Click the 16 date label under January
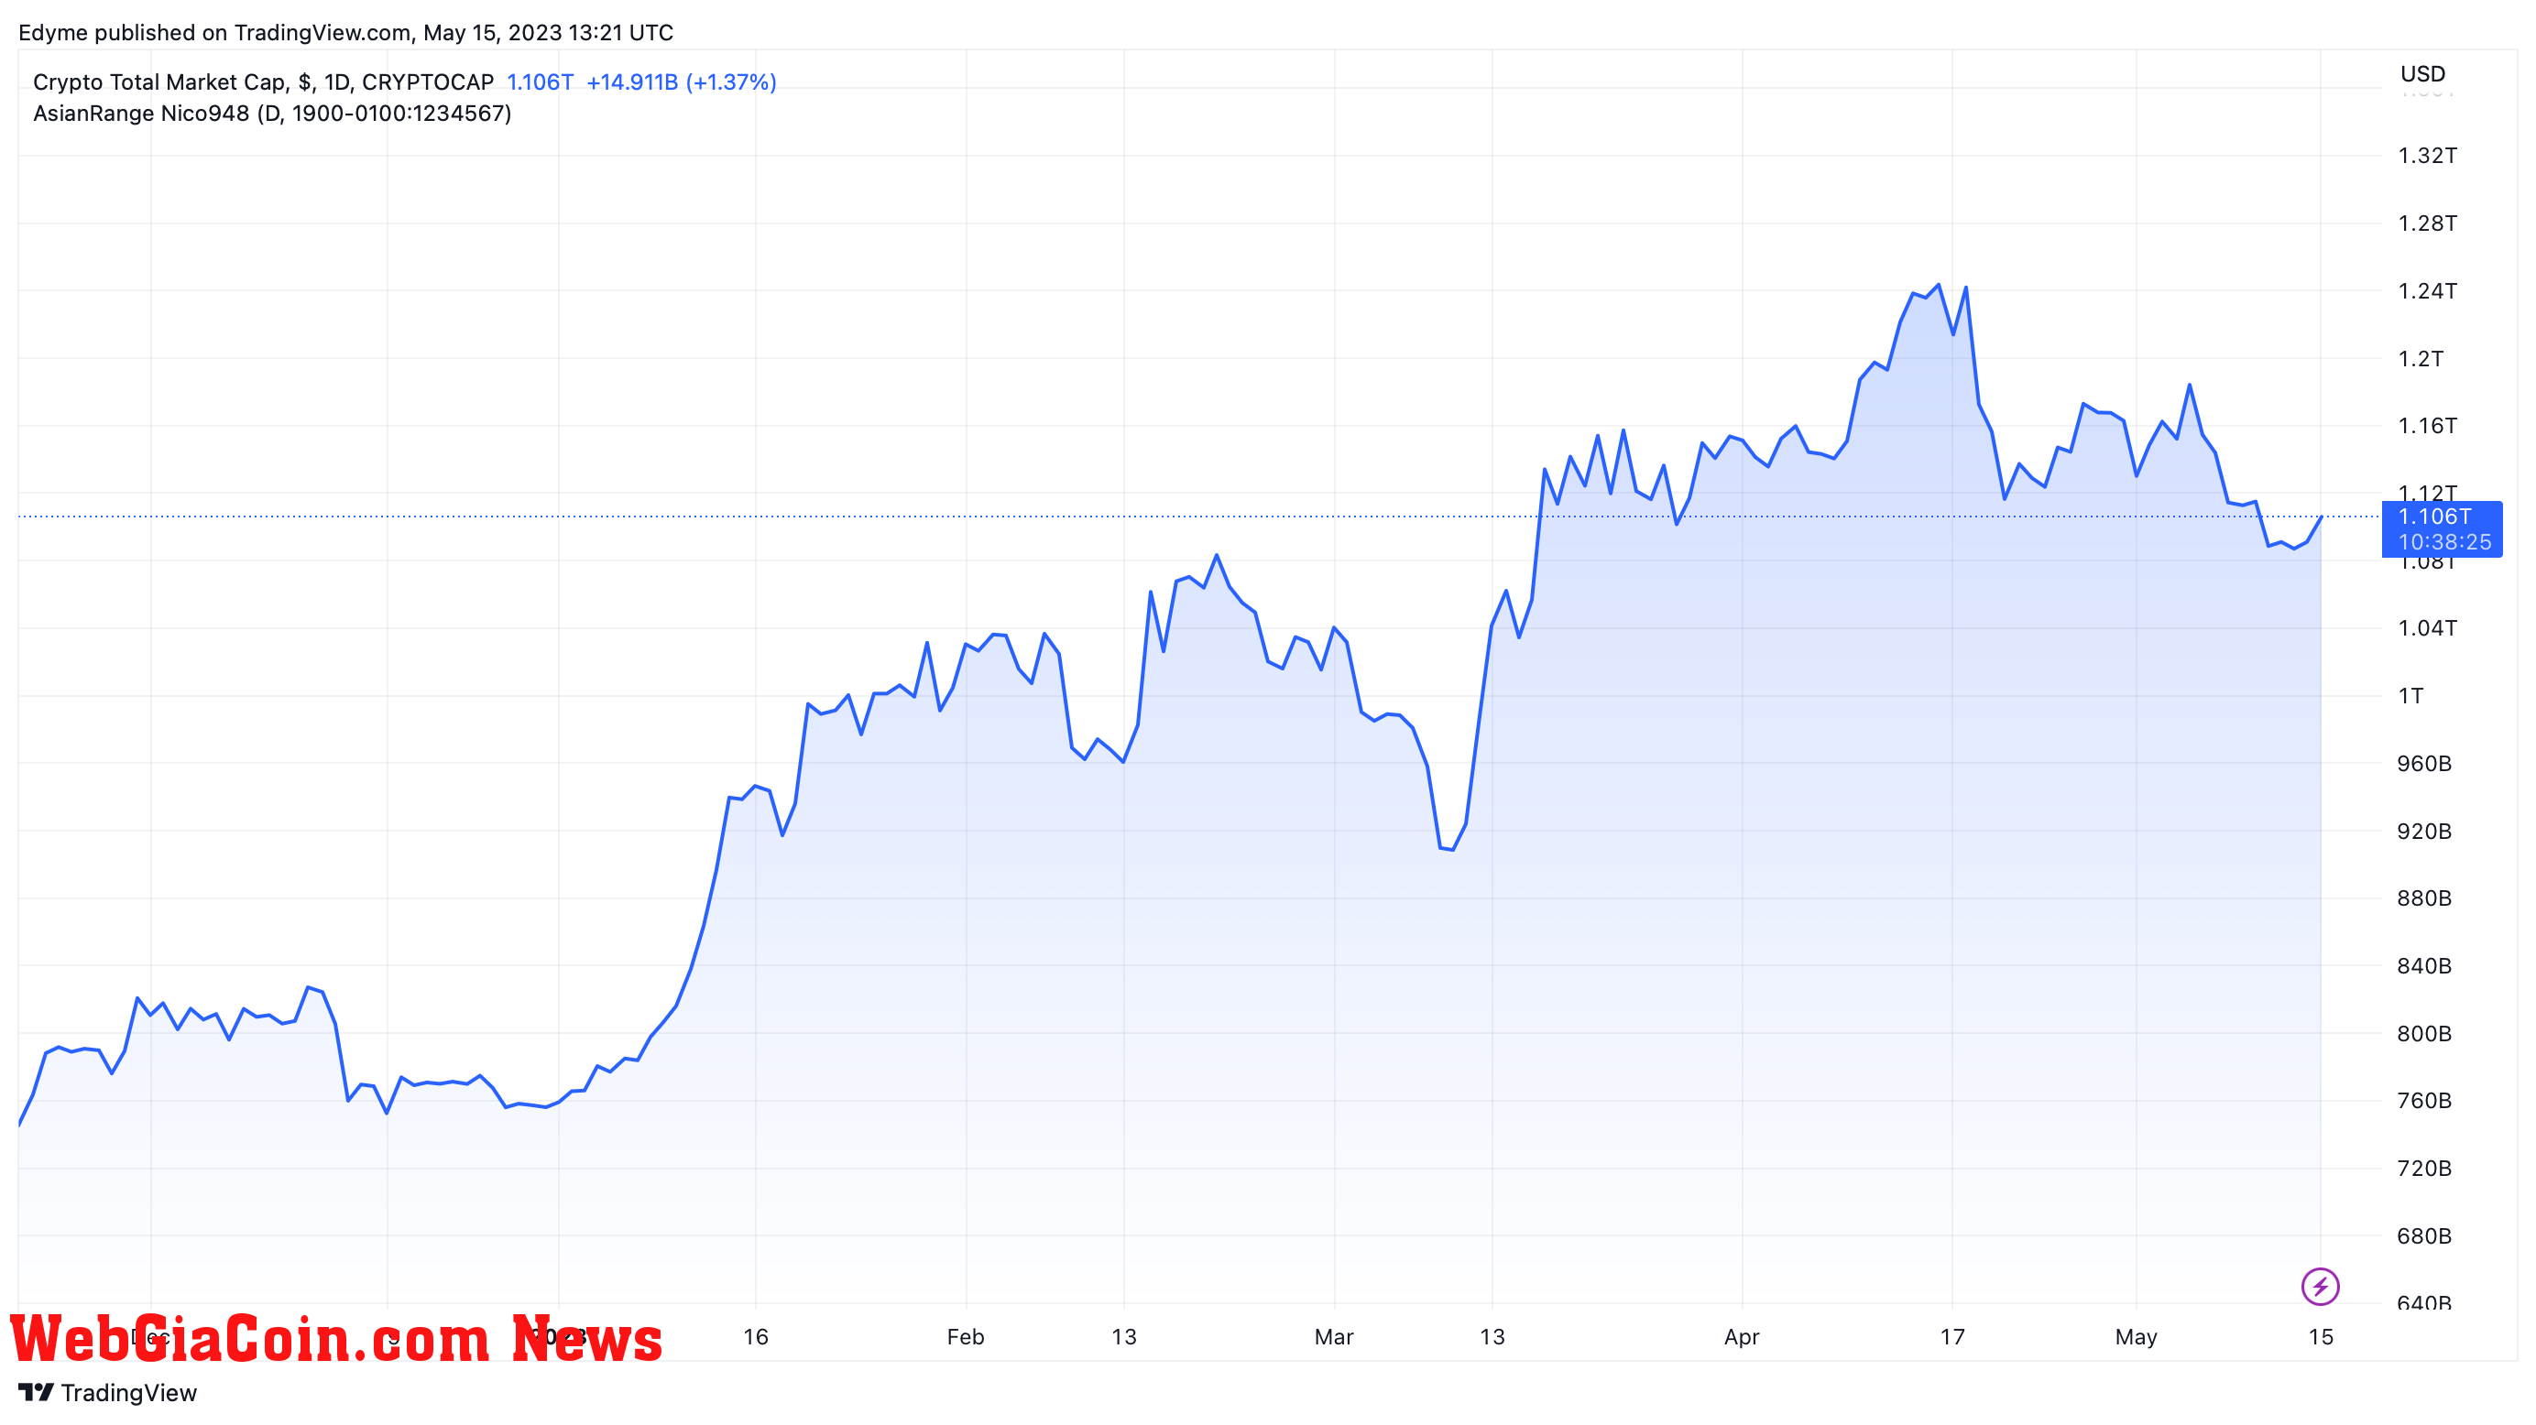 755,1336
